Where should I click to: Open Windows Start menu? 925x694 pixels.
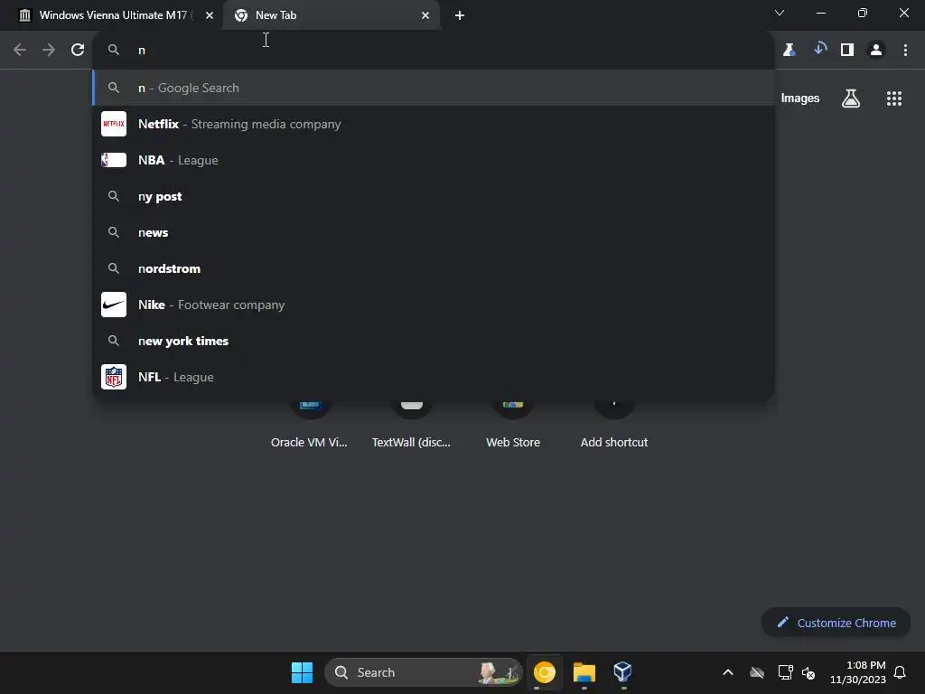302,672
